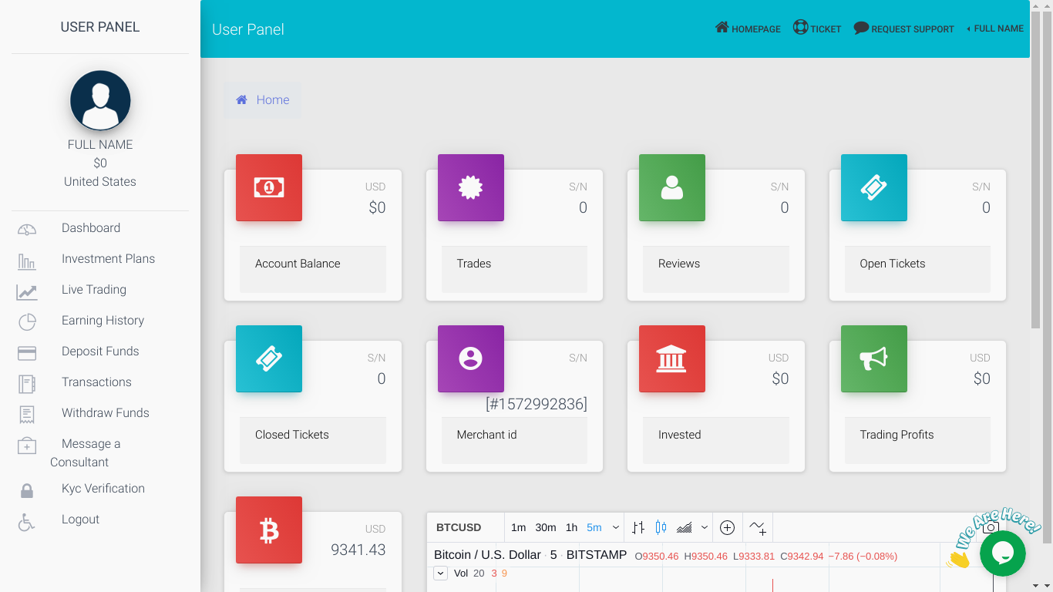Open the chart style dropdown chevron
The image size is (1053, 592).
(704, 528)
